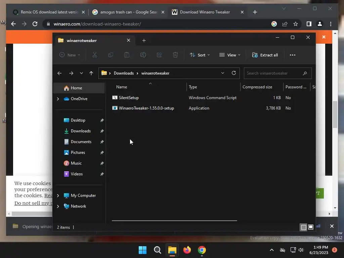The image size is (344, 258).
Task: Click the Chrome share page icon
Action: (x=285, y=24)
